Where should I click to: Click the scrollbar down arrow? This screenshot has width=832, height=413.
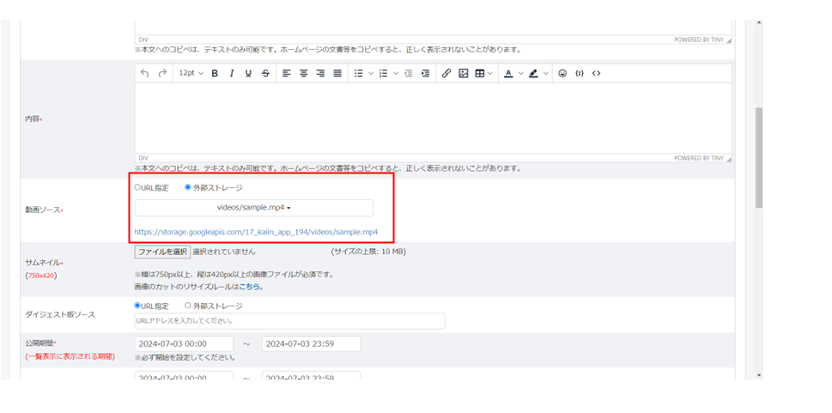(759, 374)
